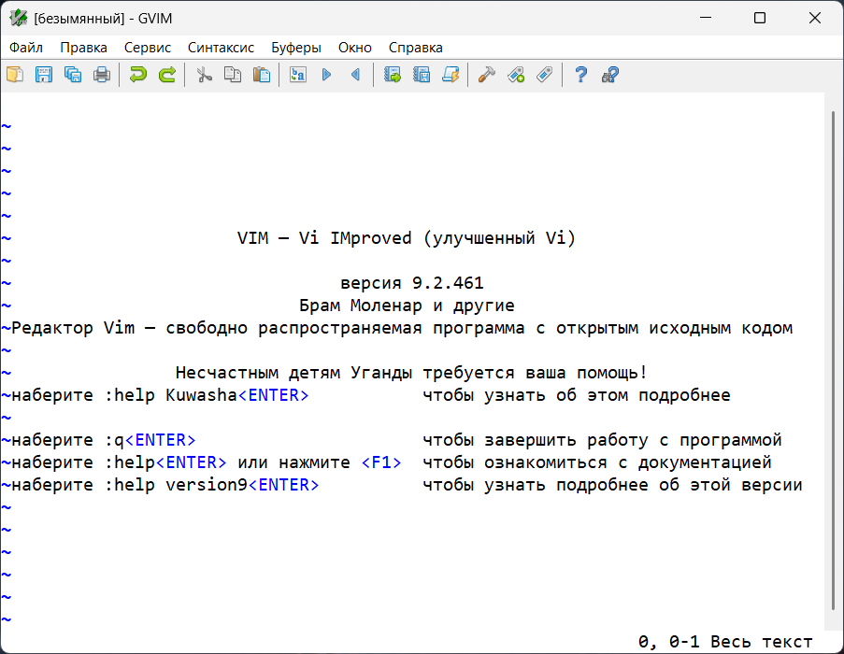The width and height of the screenshot is (844, 654).
Task: Save the current file using the floppy disk icon
Action: [x=44, y=74]
